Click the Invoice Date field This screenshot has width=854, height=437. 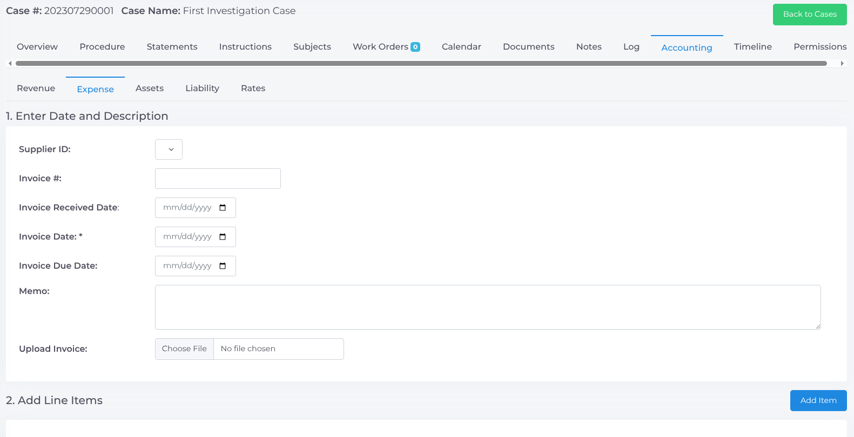(x=196, y=237)
